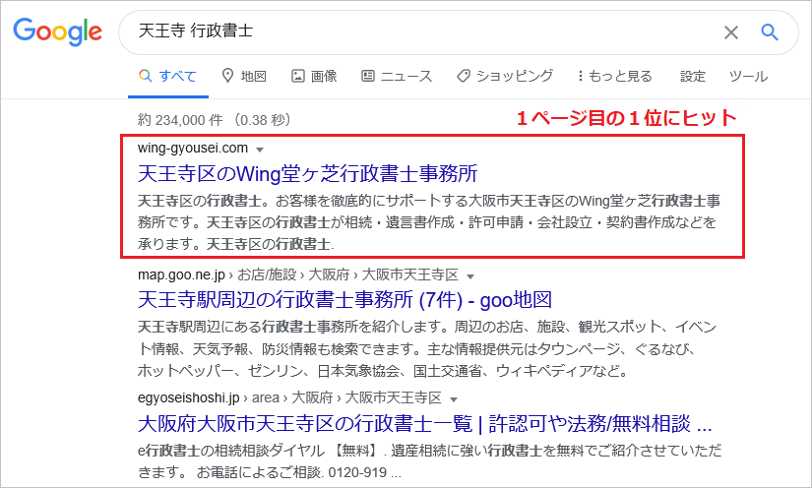Open 設定 settings menu
Image resolution: width=812 pixels, height=488 pixels.
pyautogui.click(x=692, y=76)
